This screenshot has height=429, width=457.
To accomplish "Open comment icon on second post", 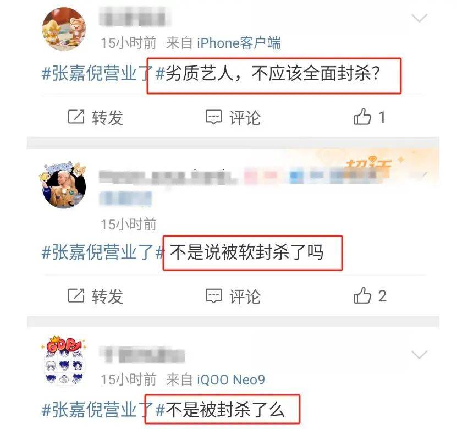I will pos(213,296).
